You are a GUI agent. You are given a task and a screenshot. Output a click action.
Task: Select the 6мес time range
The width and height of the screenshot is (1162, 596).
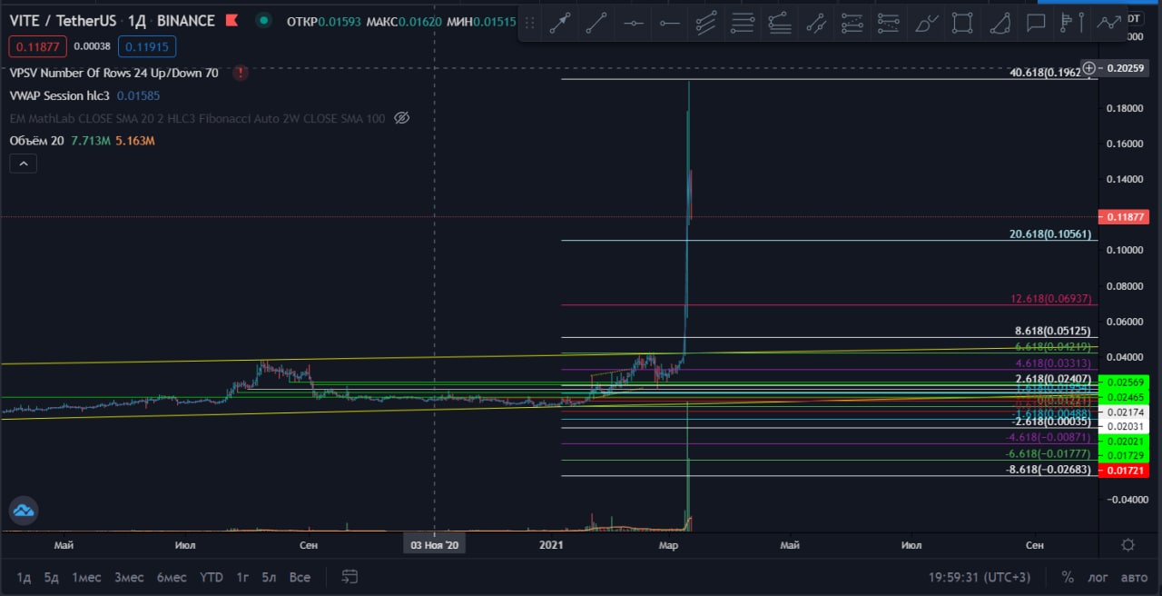coord(172,577)
